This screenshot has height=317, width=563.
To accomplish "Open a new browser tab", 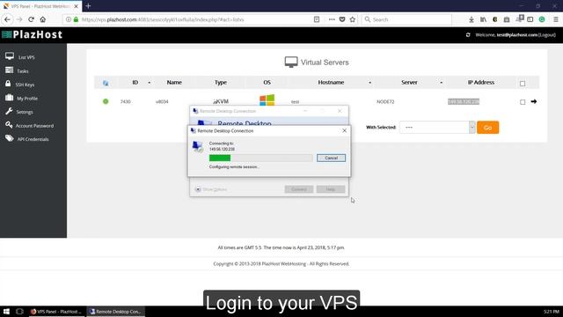I will pyautogui.click(x=88, y=6).
